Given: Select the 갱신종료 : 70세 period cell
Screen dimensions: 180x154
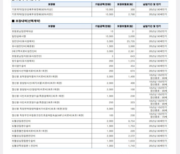Looking at the screenshot, I should pyautogui.click(x=158, y=116).
